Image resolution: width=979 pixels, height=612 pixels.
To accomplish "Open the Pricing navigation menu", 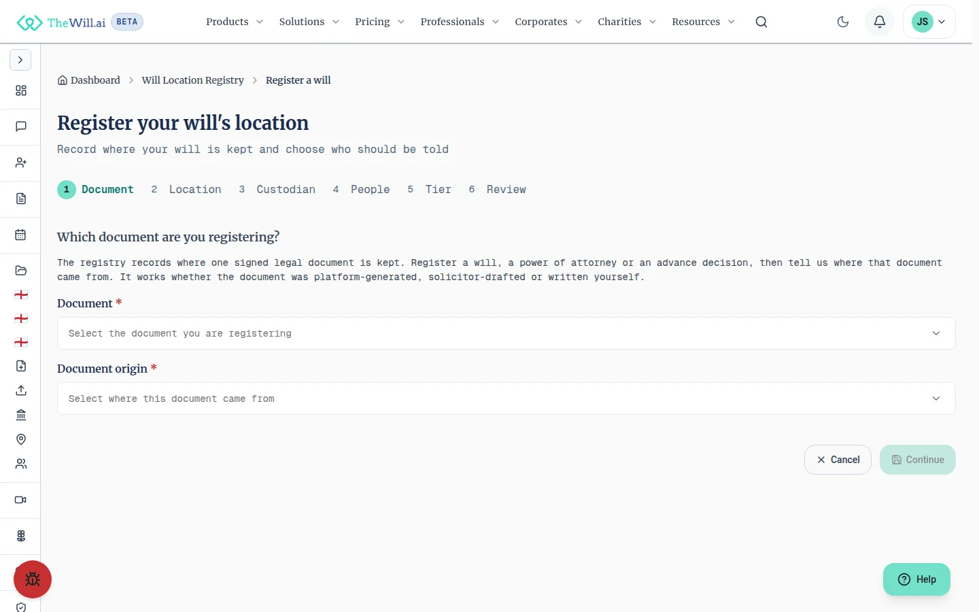I will click(x=380, y=22).
